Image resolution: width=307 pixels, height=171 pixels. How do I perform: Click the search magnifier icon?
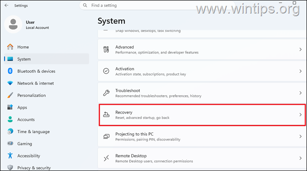click(85, 5)
